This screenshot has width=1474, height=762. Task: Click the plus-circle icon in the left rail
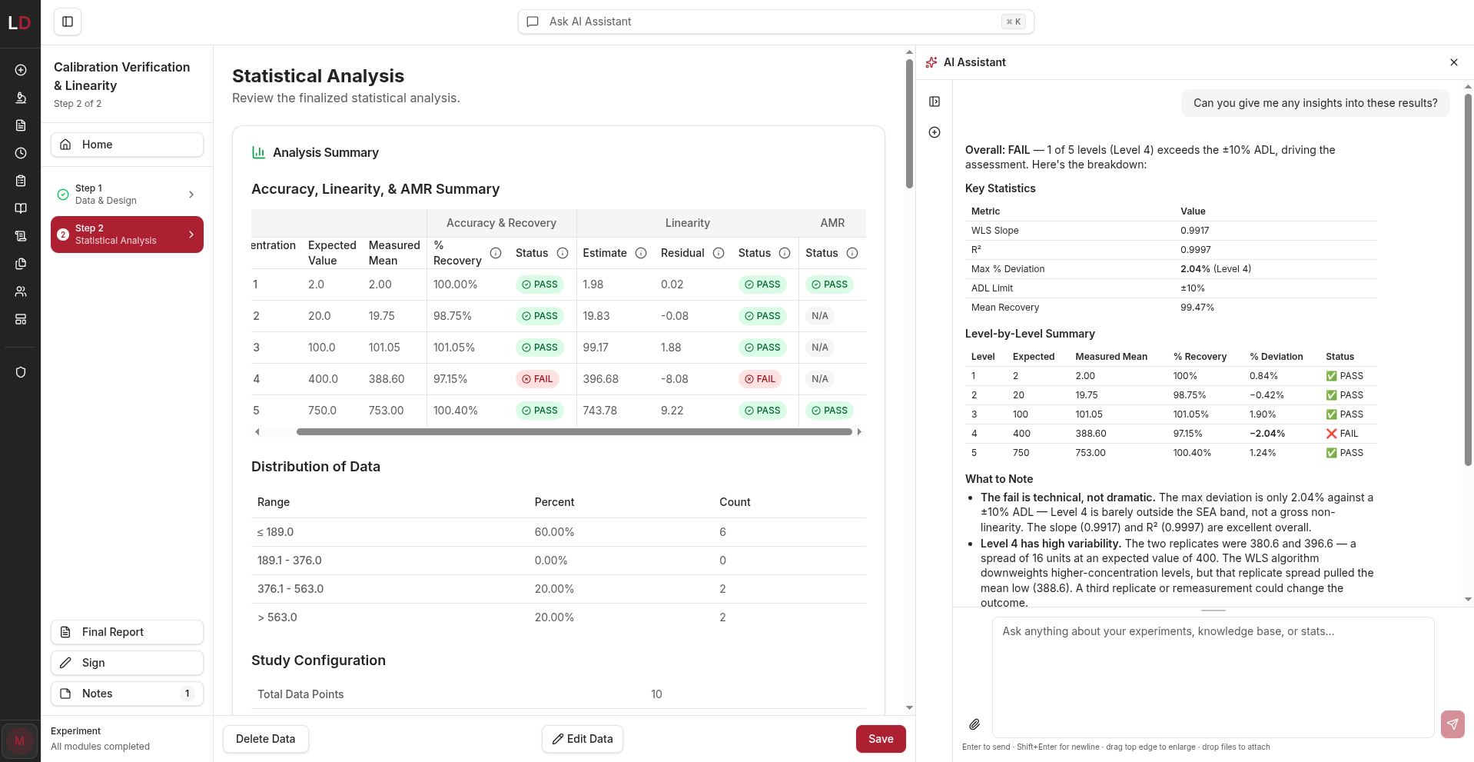[x=21, y=70]
